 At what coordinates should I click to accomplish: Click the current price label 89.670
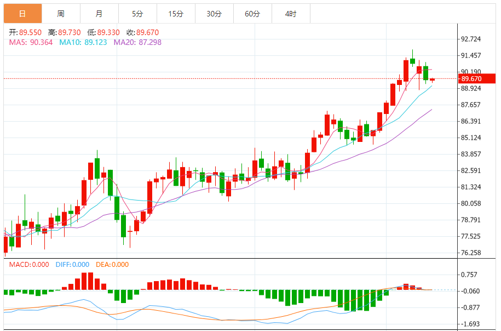(477, 79)
